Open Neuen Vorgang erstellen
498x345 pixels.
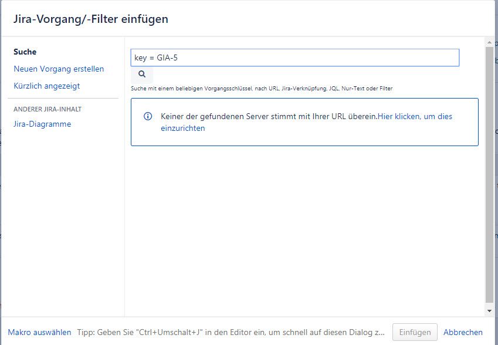coord(59,69)
